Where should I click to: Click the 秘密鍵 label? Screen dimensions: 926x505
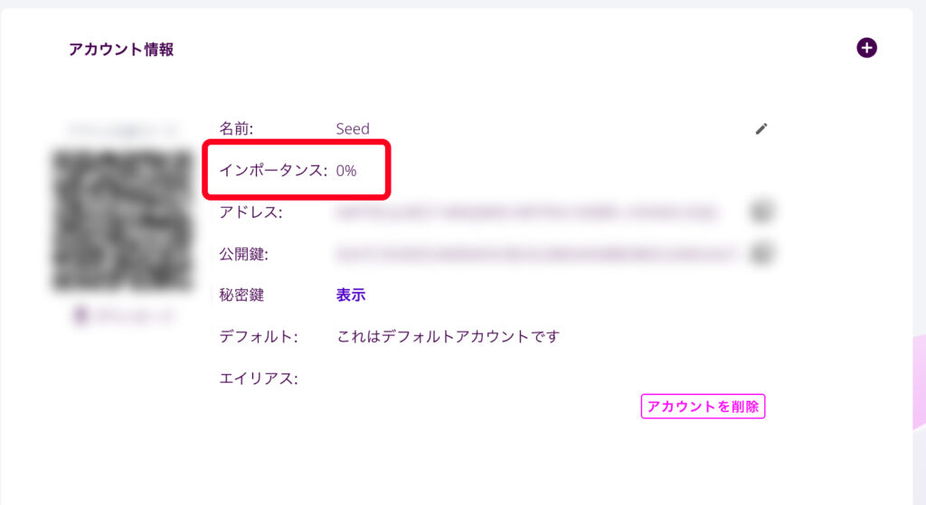pos(241,295)
